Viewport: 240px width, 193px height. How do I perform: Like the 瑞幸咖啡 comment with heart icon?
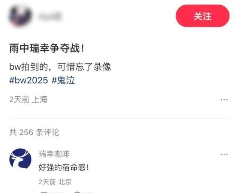(x=44, y=192)
